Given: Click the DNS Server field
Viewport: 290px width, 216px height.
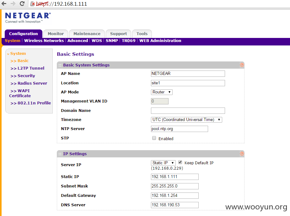Looking at the screenshot, I should point(175,205).
